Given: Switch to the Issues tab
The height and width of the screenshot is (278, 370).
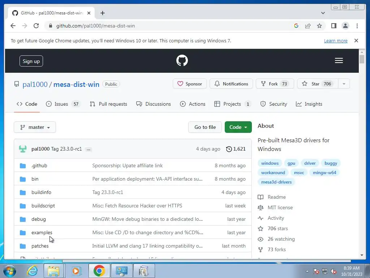Looking at the screenshot, I should coord(63,104).
